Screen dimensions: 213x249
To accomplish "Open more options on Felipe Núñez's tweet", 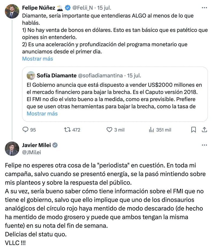I will 204,7.
